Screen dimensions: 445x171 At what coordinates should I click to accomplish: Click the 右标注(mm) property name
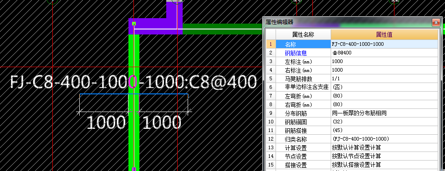click(298, 70)
